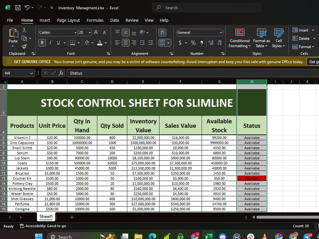Screen dimensions: 319x239
Task: Open Accessibility: Good to go status
Action: (43, 226)
